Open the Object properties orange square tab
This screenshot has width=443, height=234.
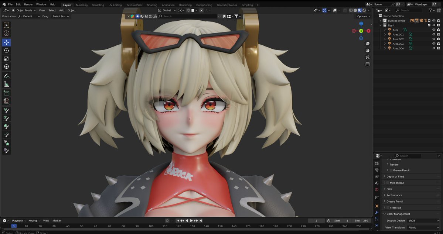tap(376, 206)
